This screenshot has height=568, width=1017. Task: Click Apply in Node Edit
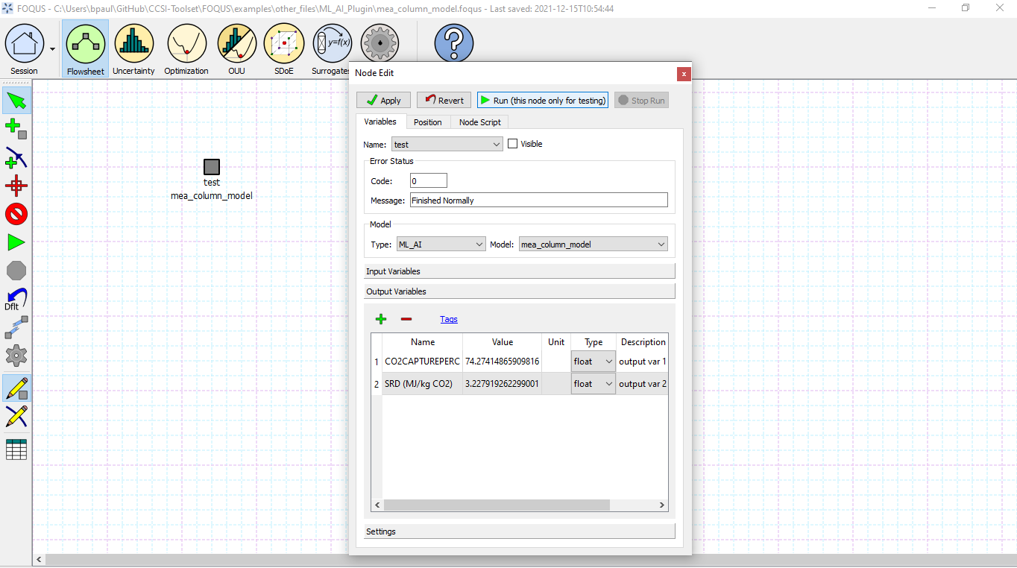pos(383,100)
